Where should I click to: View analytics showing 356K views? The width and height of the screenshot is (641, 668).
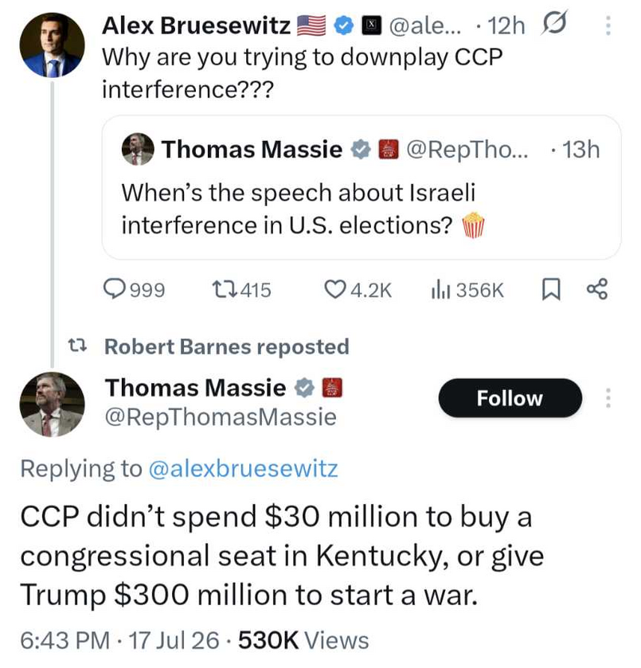coord(467,290)
